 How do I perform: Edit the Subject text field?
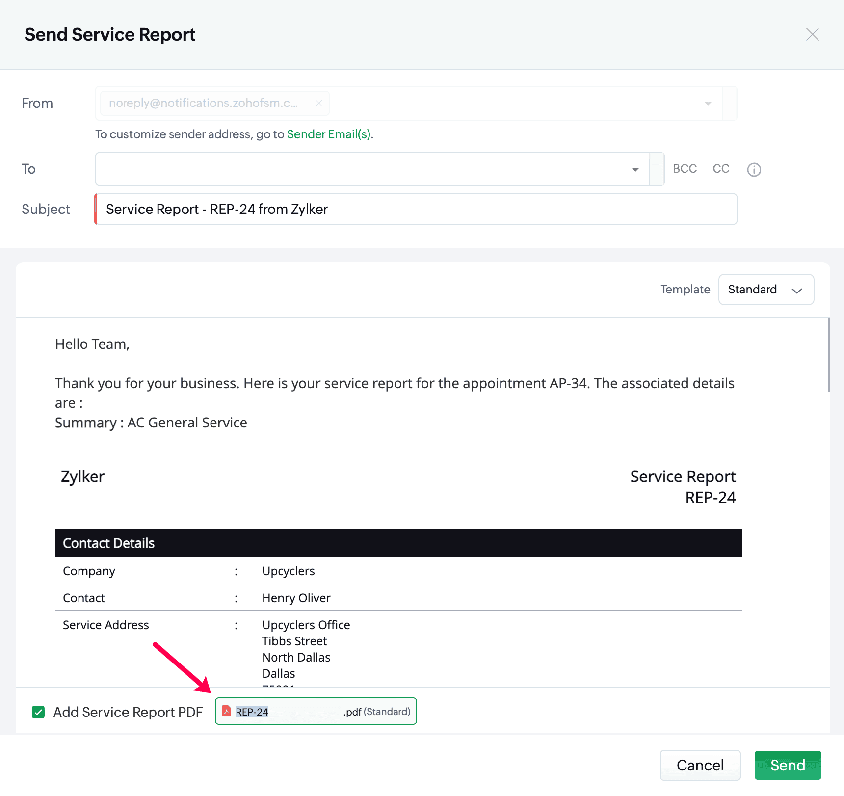point(416,209)
